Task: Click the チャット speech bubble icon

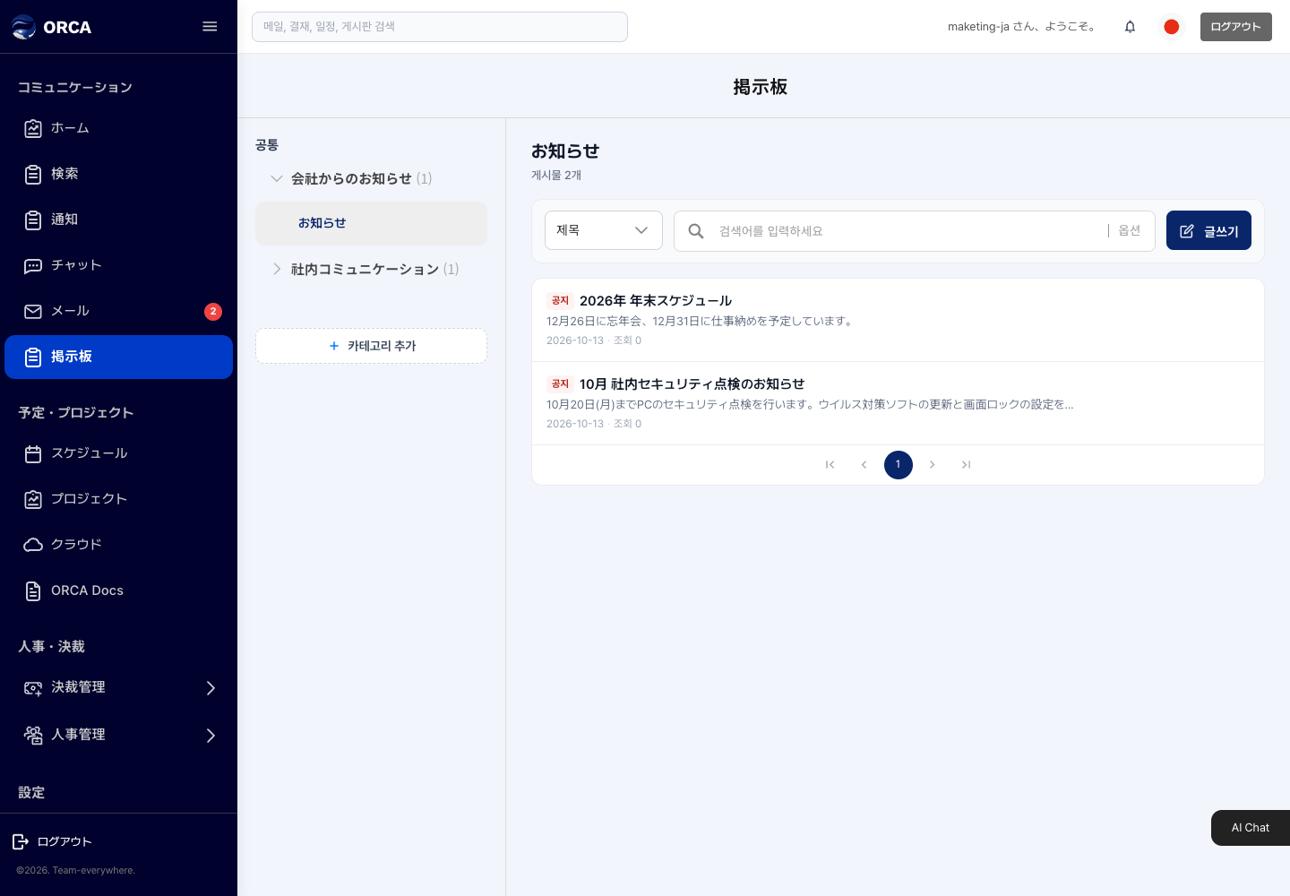Action: coord(33,265)
